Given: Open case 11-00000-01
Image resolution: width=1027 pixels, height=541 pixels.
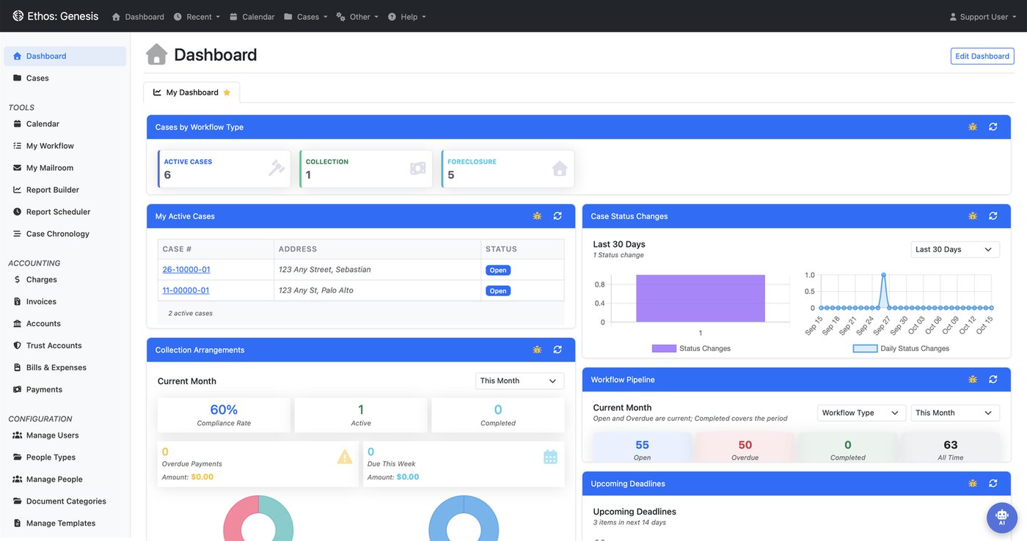Looking at the screenshot, I should tap(186, 290).
